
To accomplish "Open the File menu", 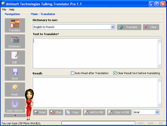I will coord(4,10).
